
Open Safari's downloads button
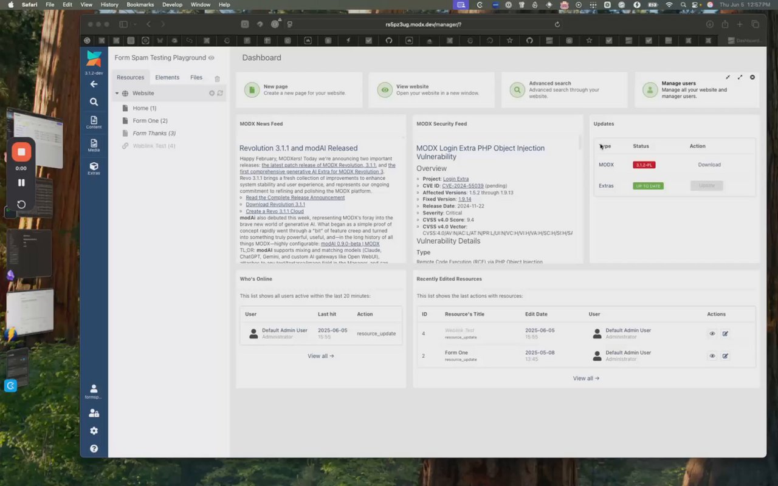click(709, 24)
